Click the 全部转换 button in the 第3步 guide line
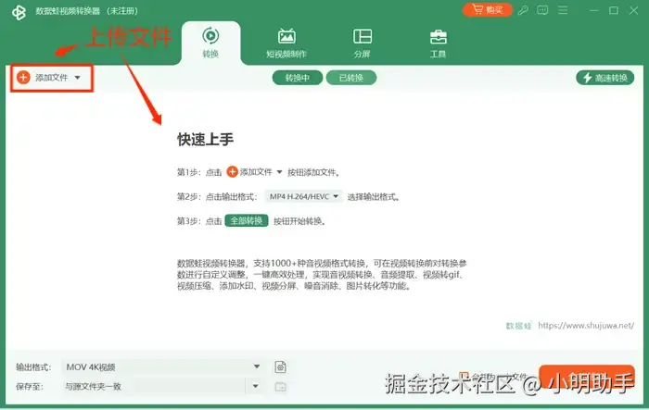 pos(247,220)
